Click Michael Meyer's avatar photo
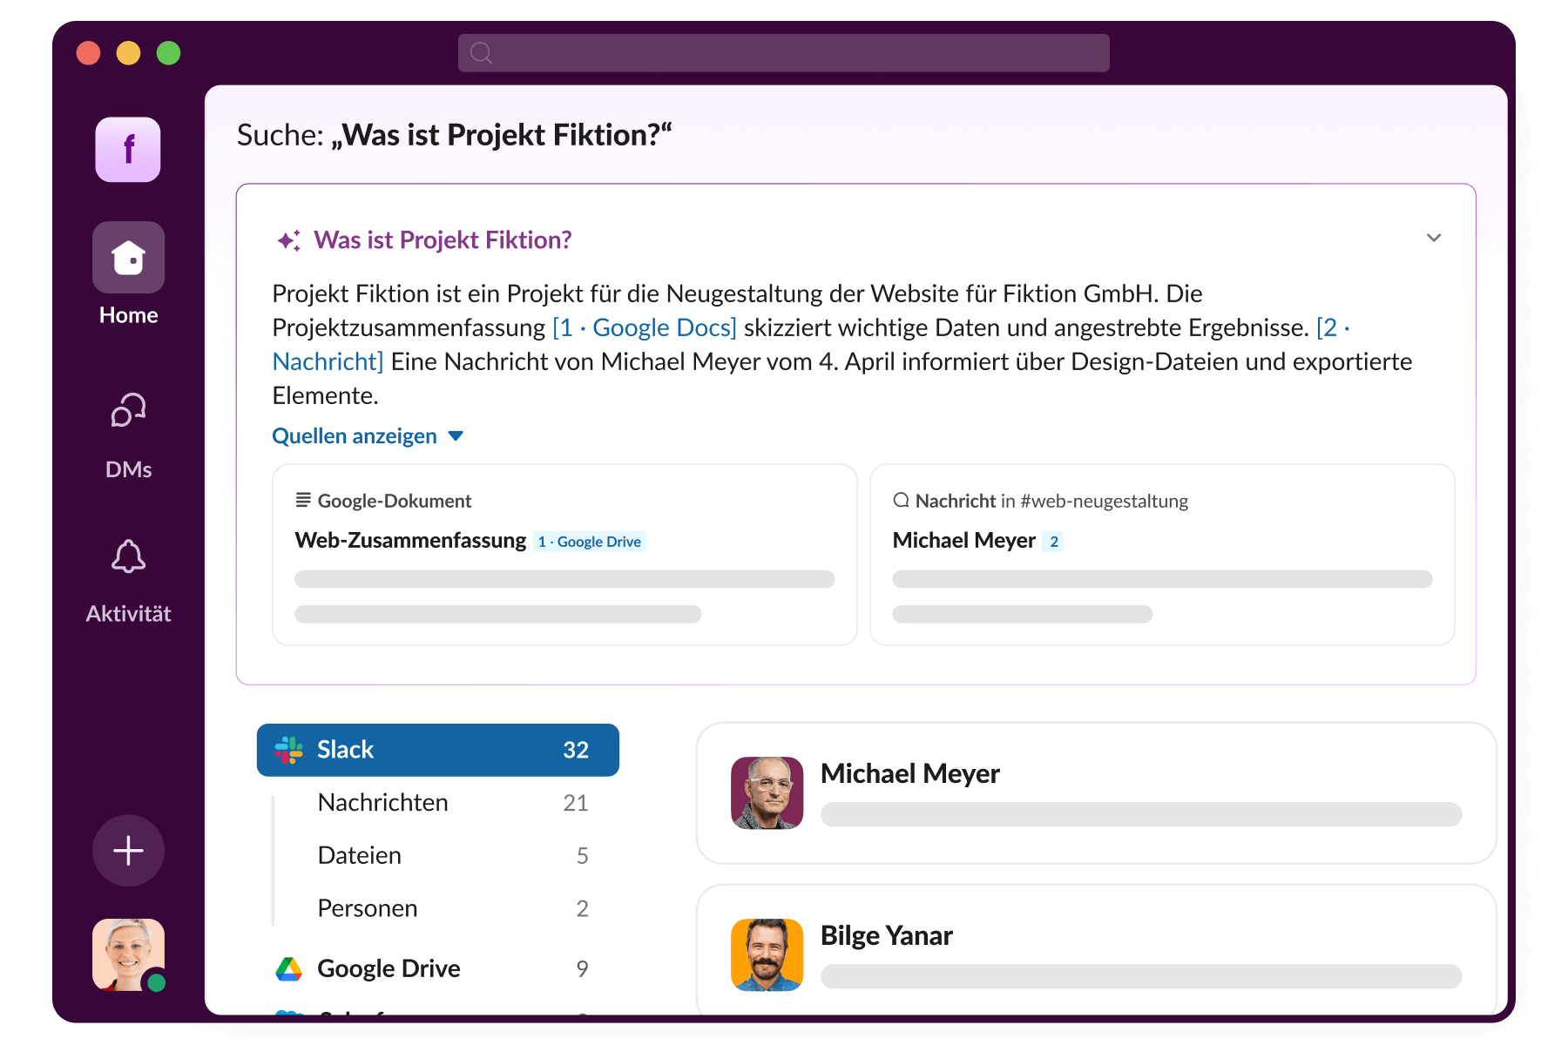1568x1045 pixels. [x=767, y=792]
